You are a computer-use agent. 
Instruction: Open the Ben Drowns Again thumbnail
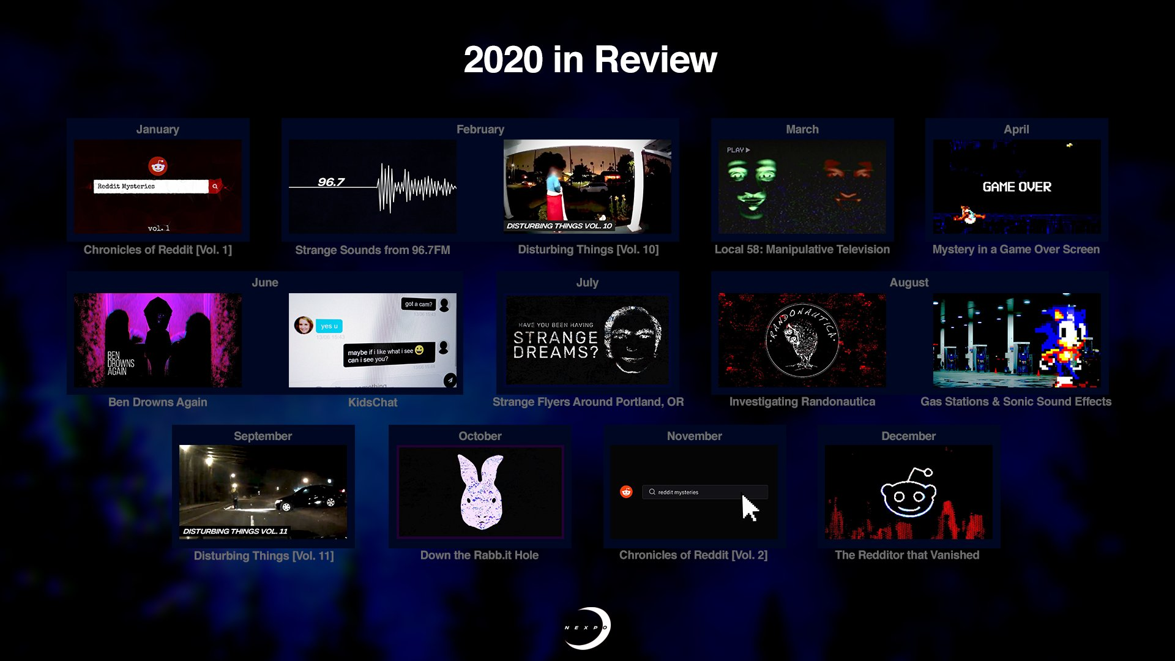pos(158,340)
